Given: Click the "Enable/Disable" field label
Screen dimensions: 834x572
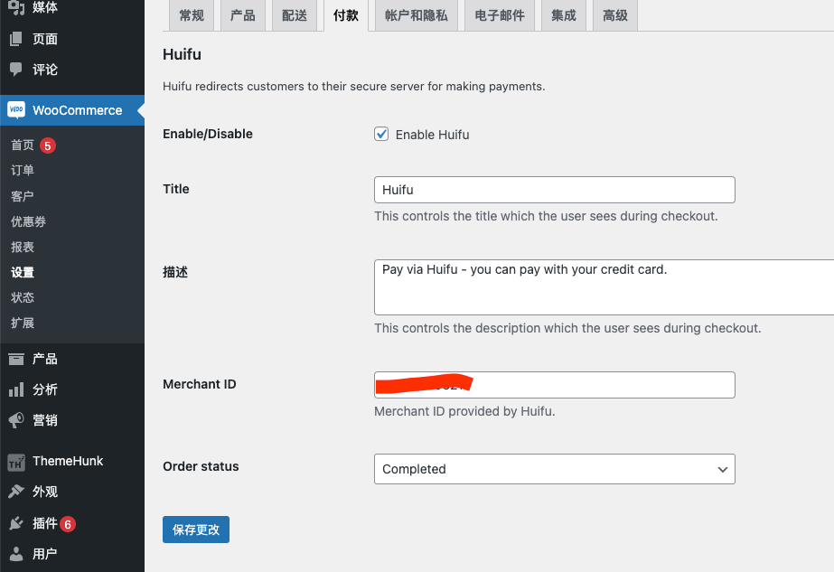Looking at the screenshot, I should [x=208, y=134].
